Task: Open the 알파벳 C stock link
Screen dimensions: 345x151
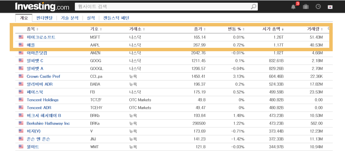Action: 35,61
